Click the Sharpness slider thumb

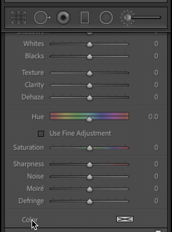pos(90,164)
